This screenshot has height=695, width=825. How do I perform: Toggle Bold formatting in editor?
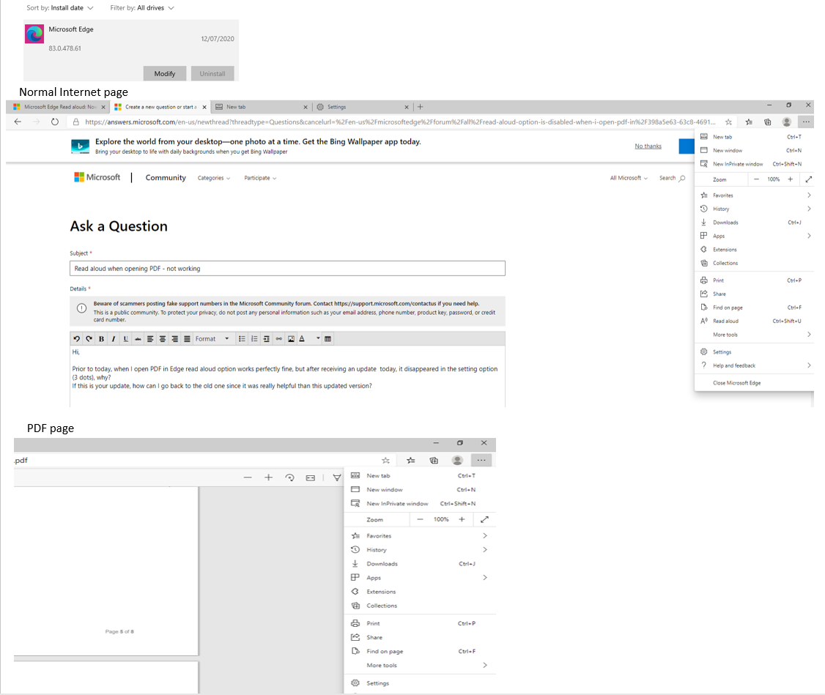(101, 338)
